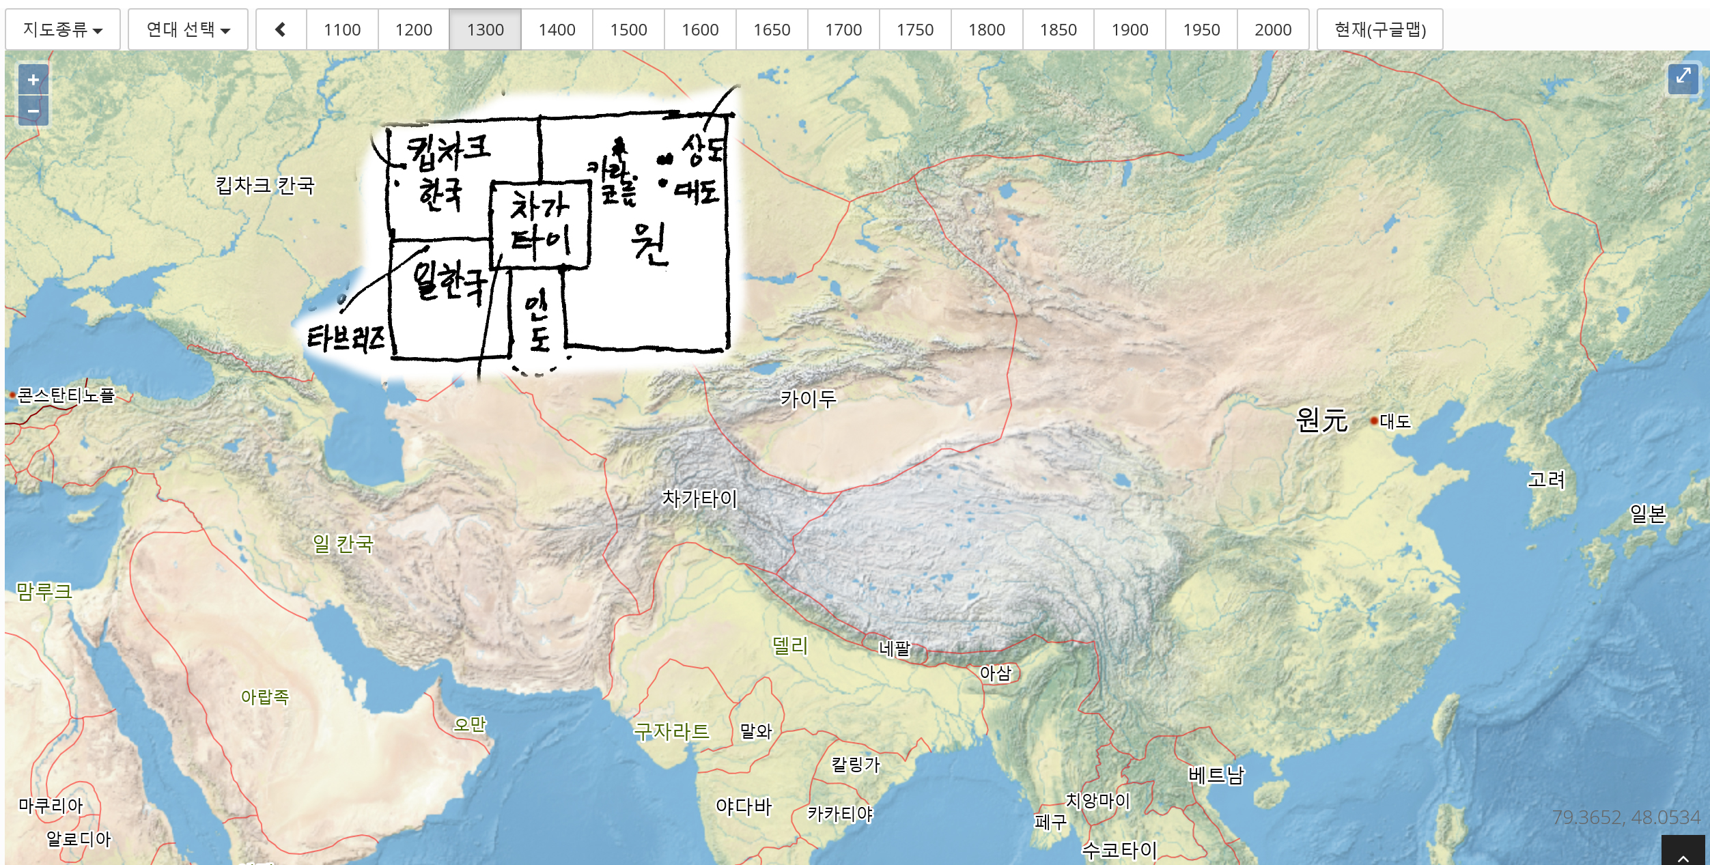Jump to the 2000 year tab
The image size is (1710, 865).
1273,29
